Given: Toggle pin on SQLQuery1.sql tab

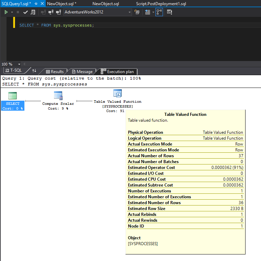Looking at the screenshot, I should [36, 3].
